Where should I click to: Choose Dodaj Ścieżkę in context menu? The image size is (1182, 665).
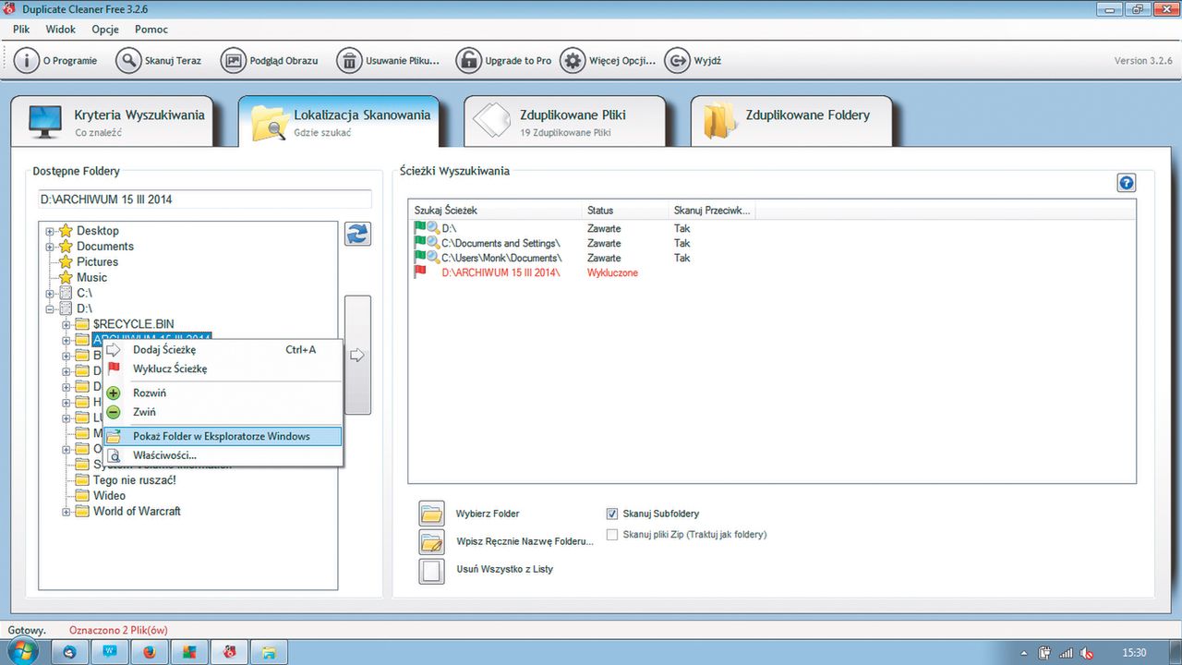(x=223, y=350)
